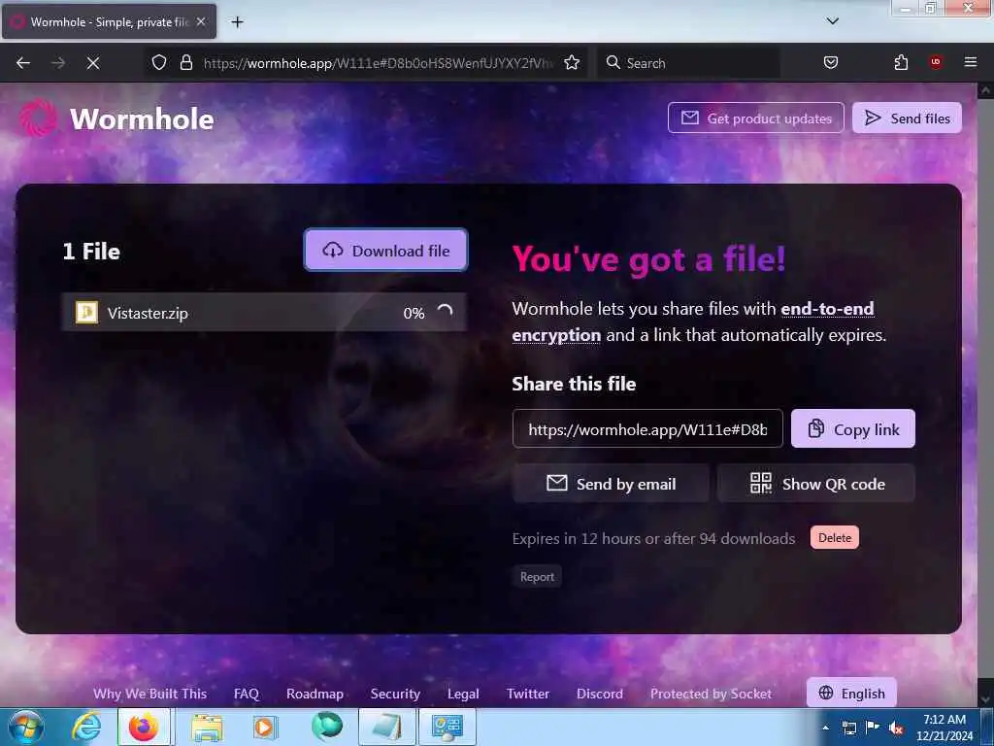
Task: Click the control panel taskbar icon
Action: coord(447,727)
